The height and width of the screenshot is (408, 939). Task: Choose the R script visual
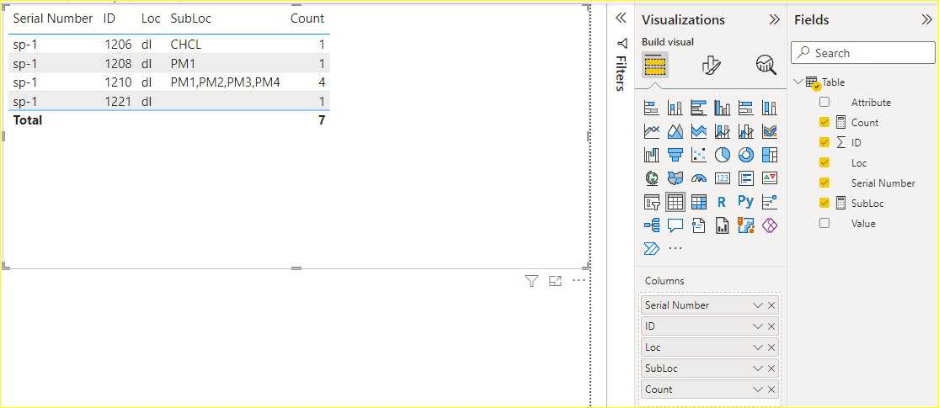point(723,202)
